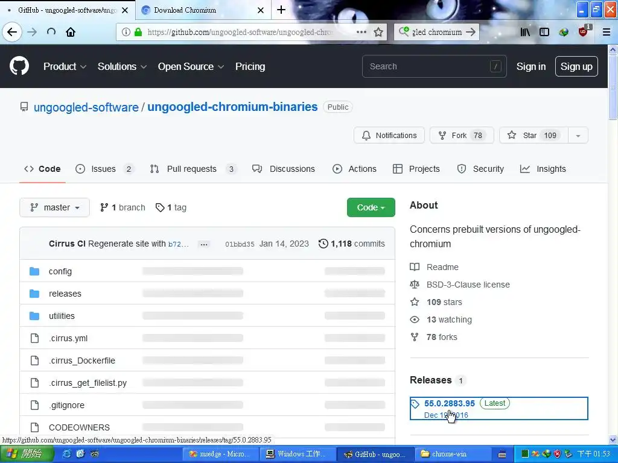This screenshot has width=618, height=463.
Task: Expand the Solutions menu
Action: point(122,66)
